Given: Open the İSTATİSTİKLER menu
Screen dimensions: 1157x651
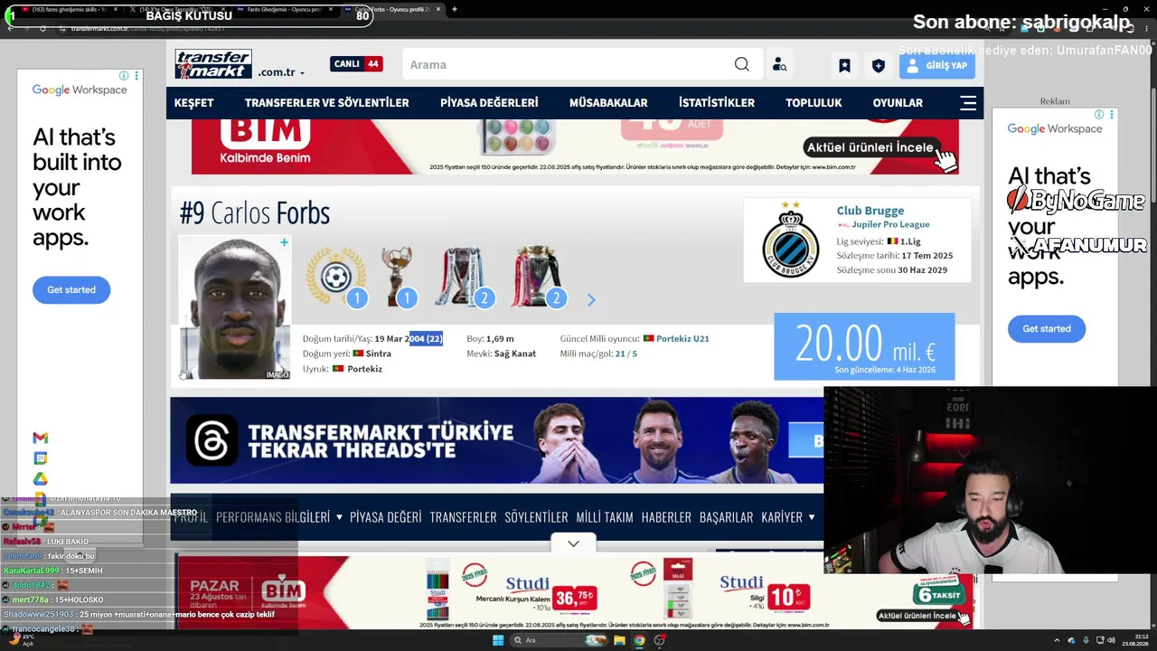Looking at the screenshot, I should click(x=717, y=103).
